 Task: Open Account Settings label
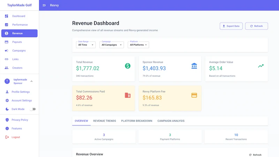click(22, 100)
